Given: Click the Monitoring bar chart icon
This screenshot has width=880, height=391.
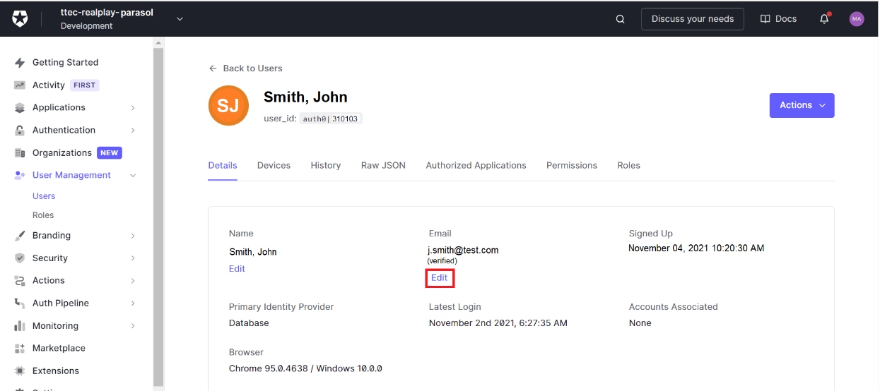Looking at the screenshot, I should [x=20, y=326].
